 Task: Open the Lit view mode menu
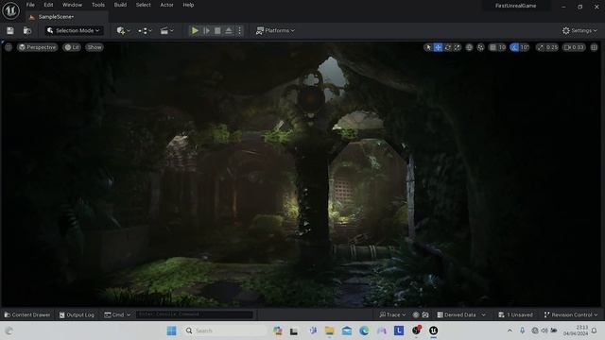click(x=72, y=47)
